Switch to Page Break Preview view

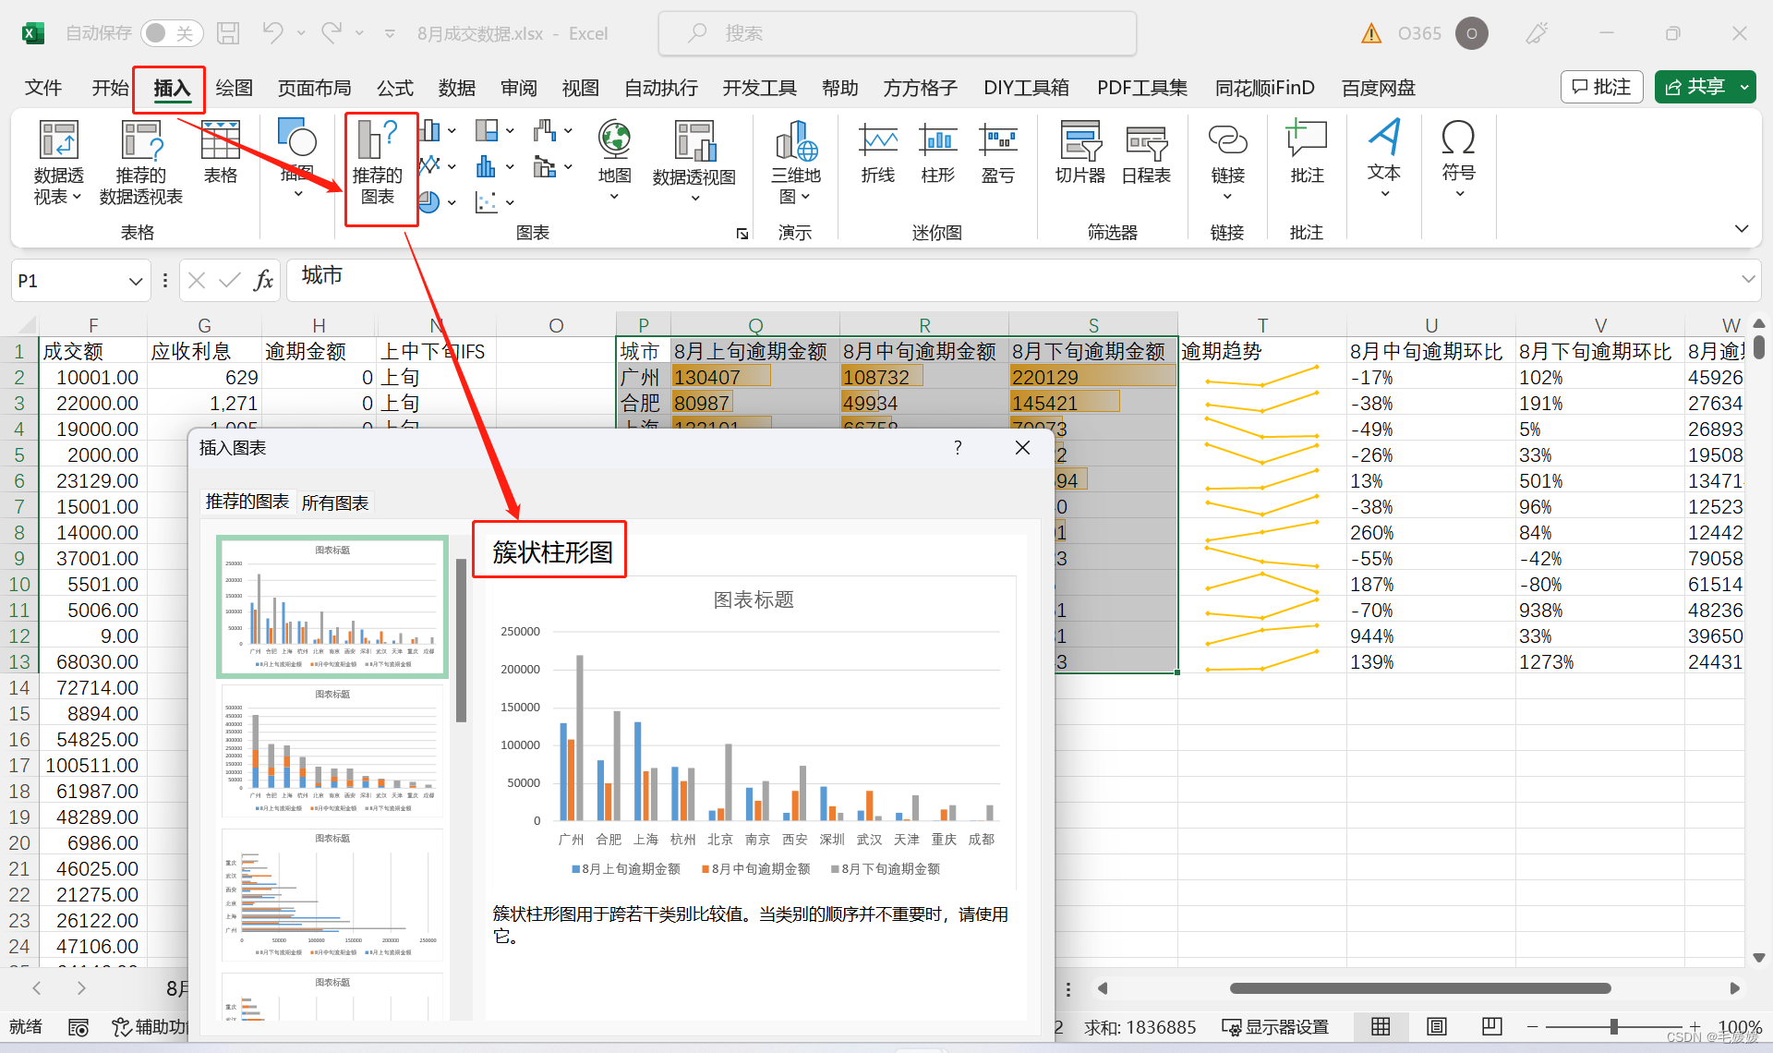click(x=1492, y=1026)
